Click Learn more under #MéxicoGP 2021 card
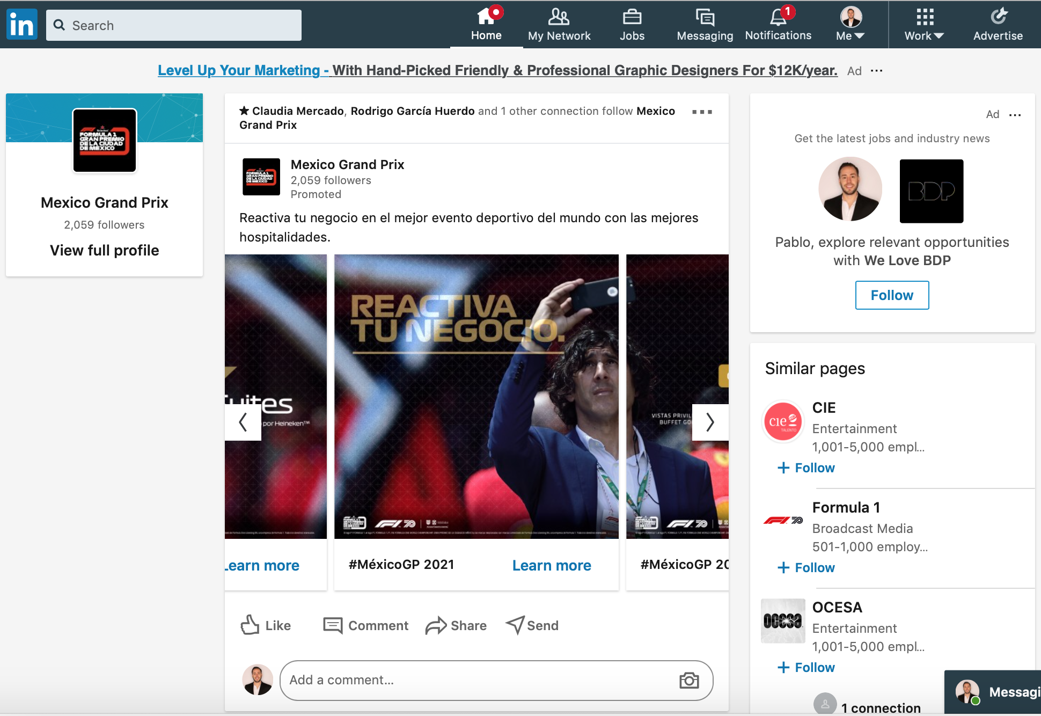Viewport: 1041px width, 716px height. tap(552, 566)
